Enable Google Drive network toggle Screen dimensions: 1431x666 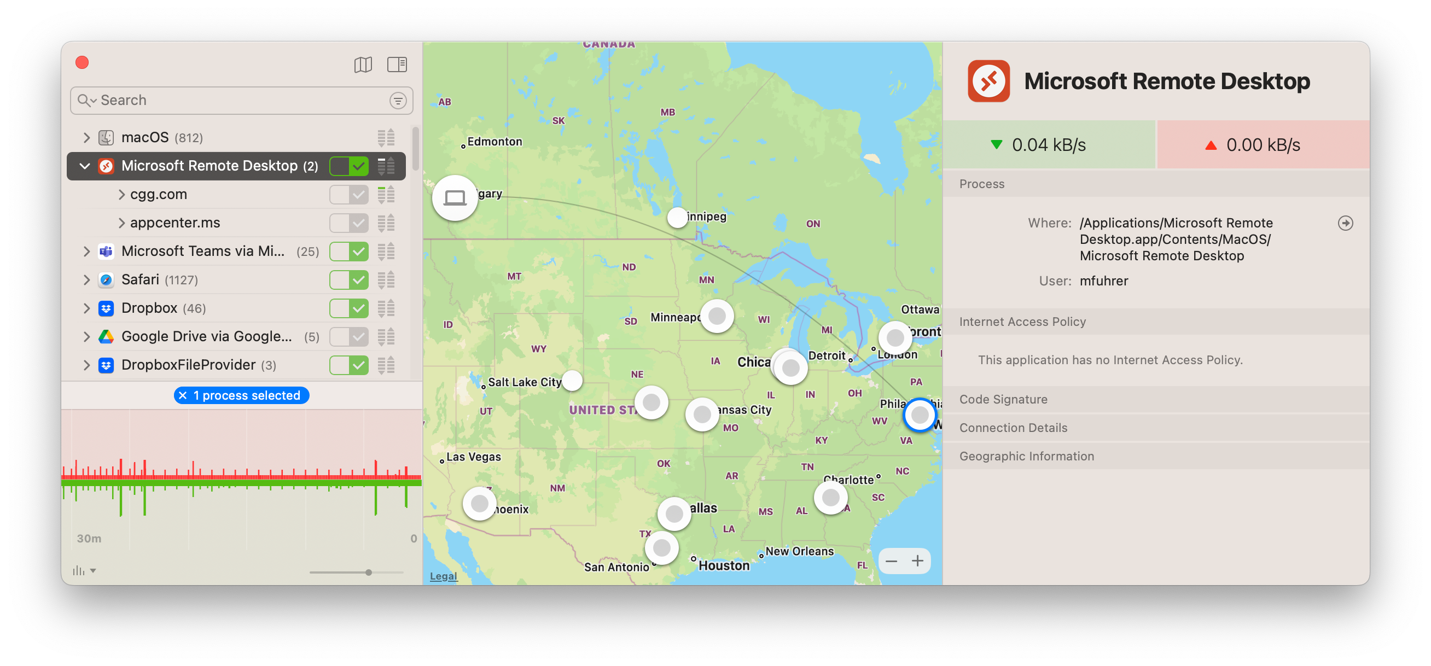[x=349, y=337]
